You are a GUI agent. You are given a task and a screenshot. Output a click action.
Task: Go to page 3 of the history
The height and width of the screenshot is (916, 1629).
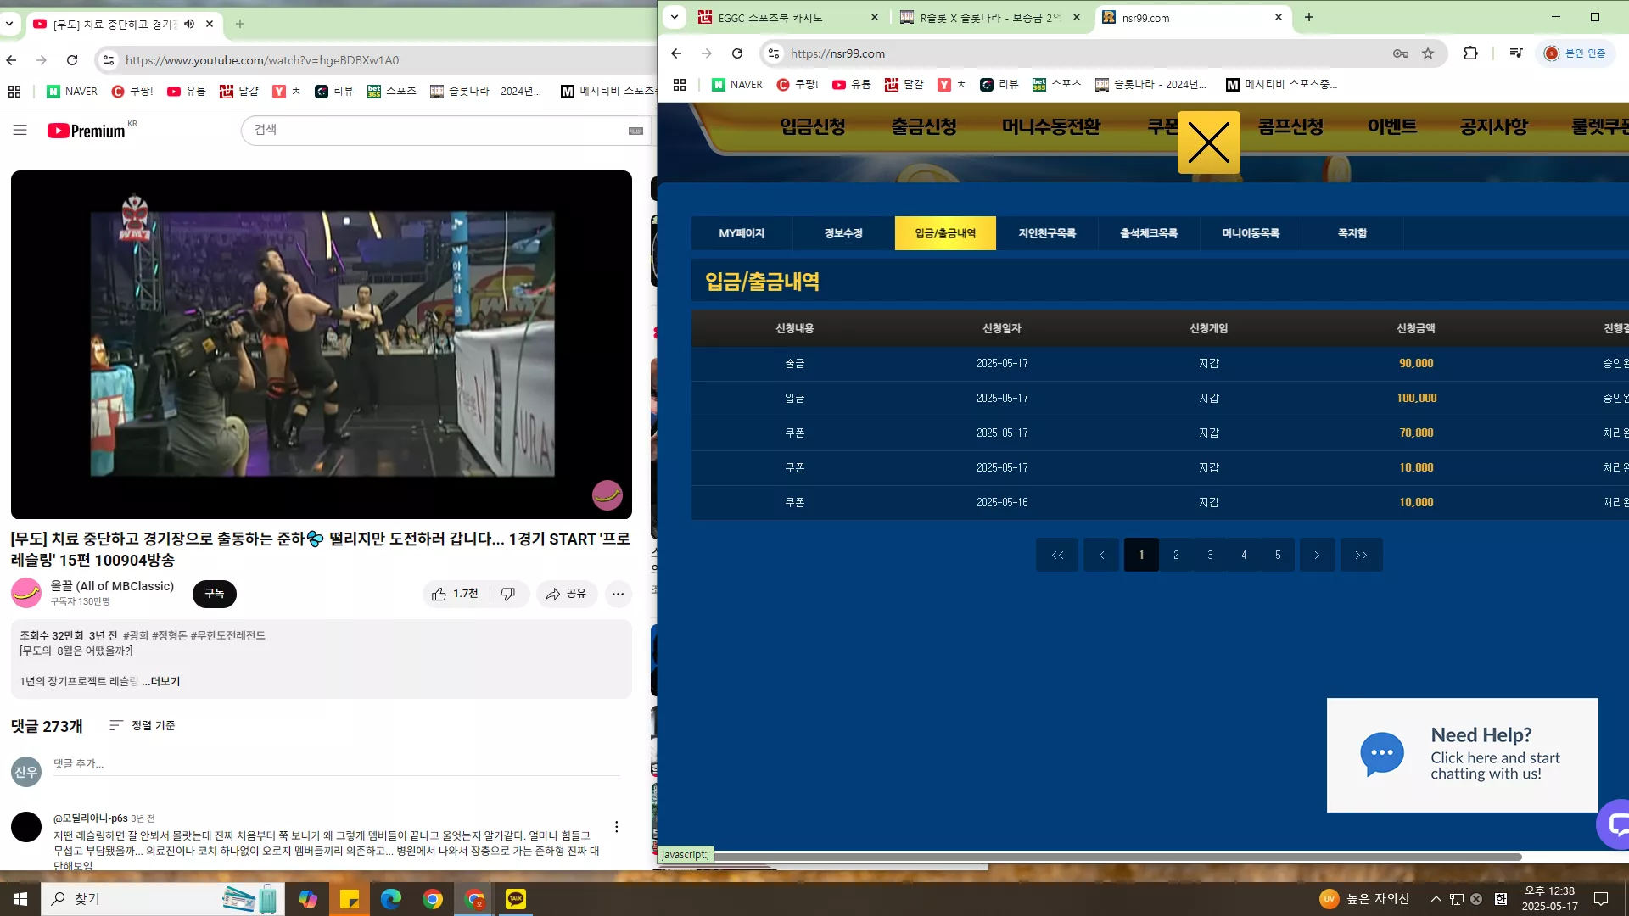pos(1210,555)
